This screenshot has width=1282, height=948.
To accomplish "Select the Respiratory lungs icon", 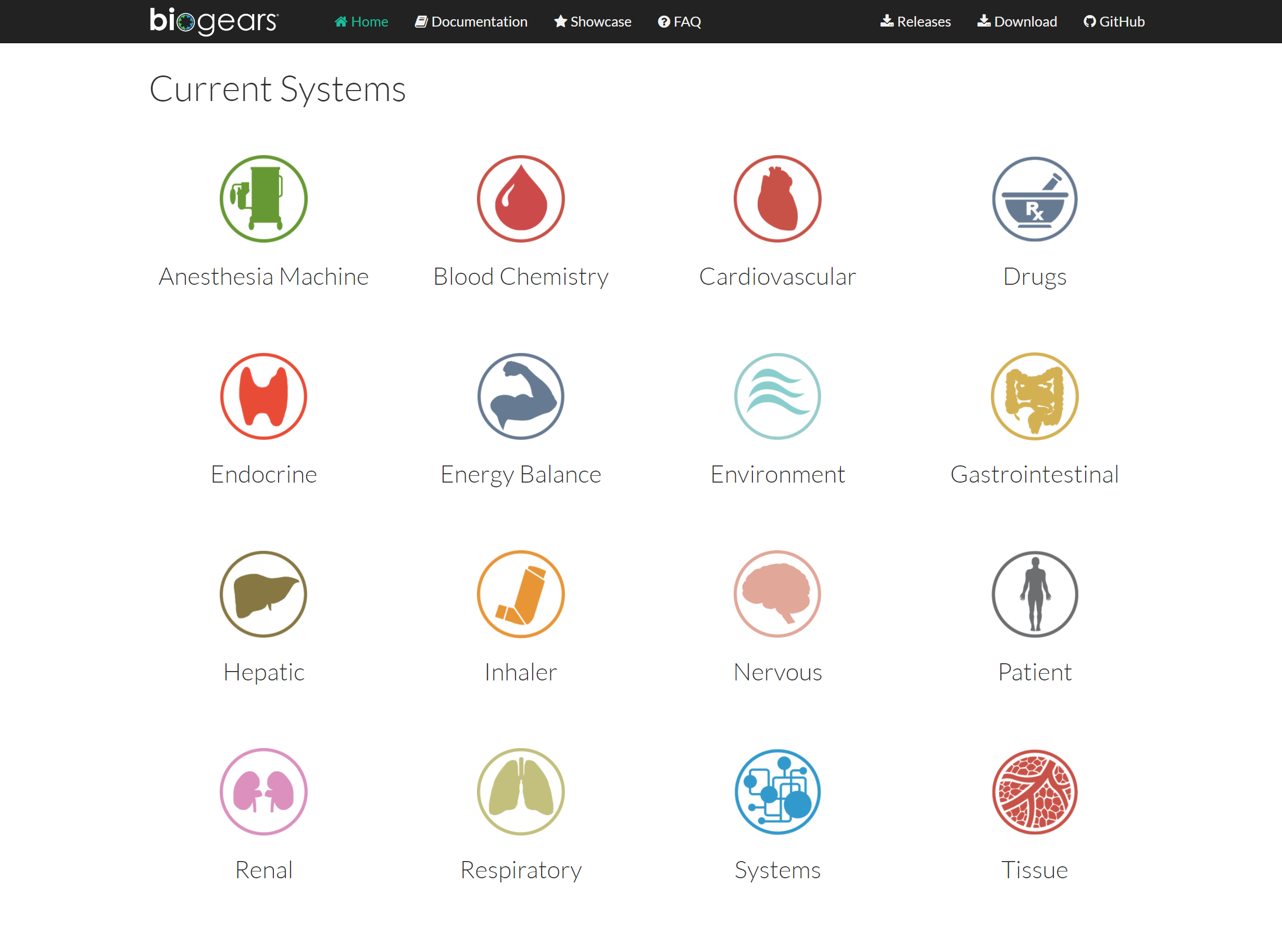I will coord(521,792).
